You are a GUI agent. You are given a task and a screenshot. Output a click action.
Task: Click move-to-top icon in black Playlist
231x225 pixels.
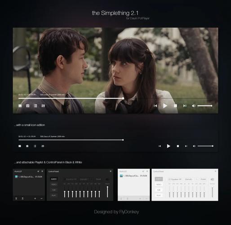[x=16, y=198]
